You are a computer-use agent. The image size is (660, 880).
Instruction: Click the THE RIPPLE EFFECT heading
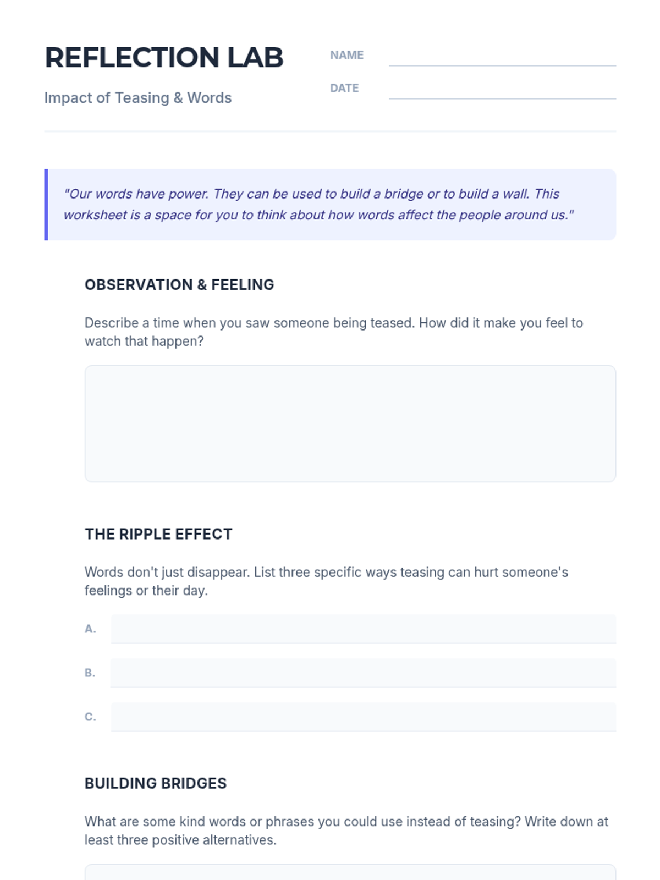[158, 534]
